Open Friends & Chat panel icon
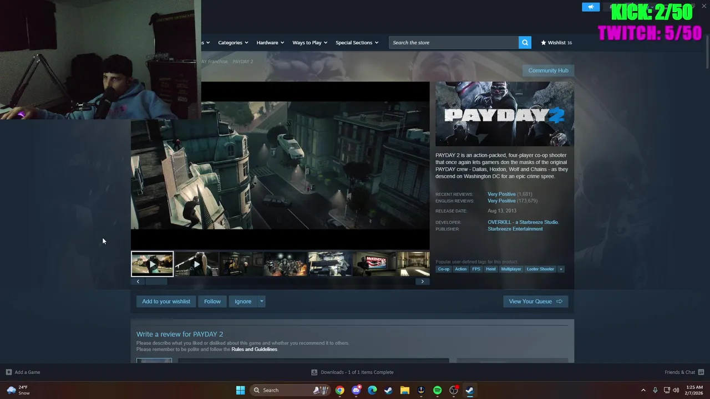 [701, 372]
